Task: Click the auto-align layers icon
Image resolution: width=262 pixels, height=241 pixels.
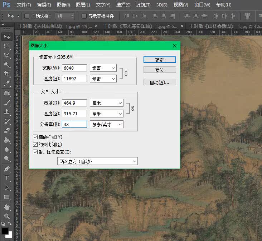Action: [x=247, y=16]
